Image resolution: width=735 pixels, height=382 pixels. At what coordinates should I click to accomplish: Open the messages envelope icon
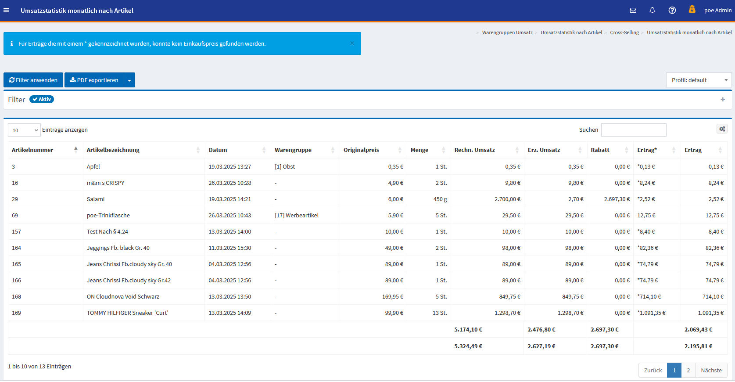(x=633, y=10)
